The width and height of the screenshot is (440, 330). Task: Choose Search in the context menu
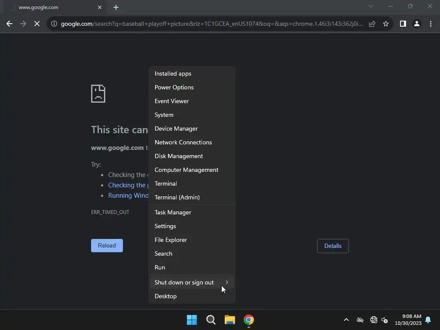(x=192, y=254)
